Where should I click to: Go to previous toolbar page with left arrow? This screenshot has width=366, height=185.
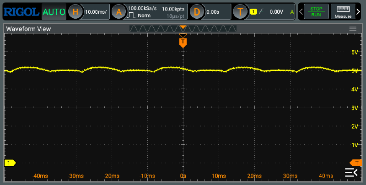(x=301, y=11)
